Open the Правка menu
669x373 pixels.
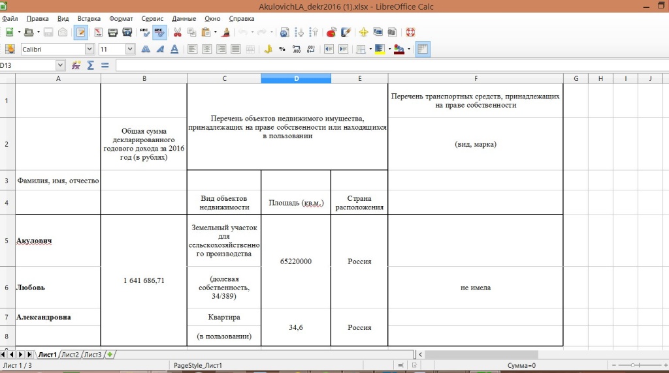[37, 19]
